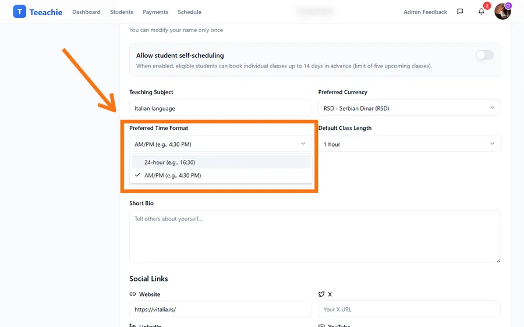Click the Website link icon
This screenshot has width=524, height=327.
133,294
